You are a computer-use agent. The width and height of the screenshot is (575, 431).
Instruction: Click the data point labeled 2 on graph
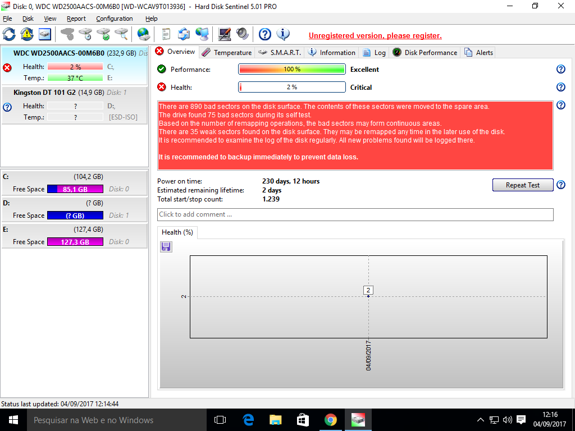(368, 296)
